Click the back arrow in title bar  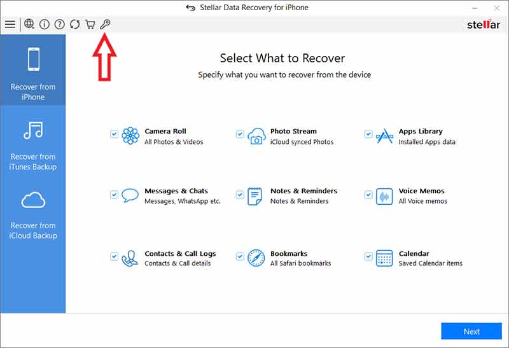[x=190, y=8]
